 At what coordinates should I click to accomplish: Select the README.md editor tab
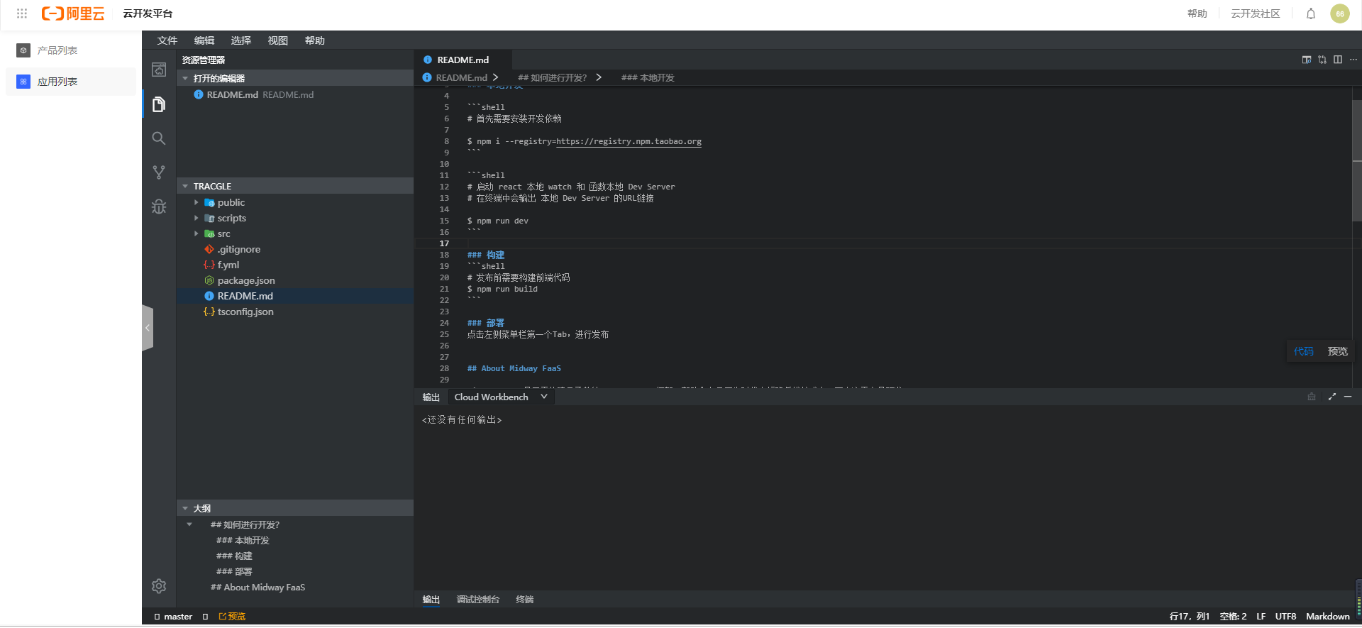coord(463,60)
